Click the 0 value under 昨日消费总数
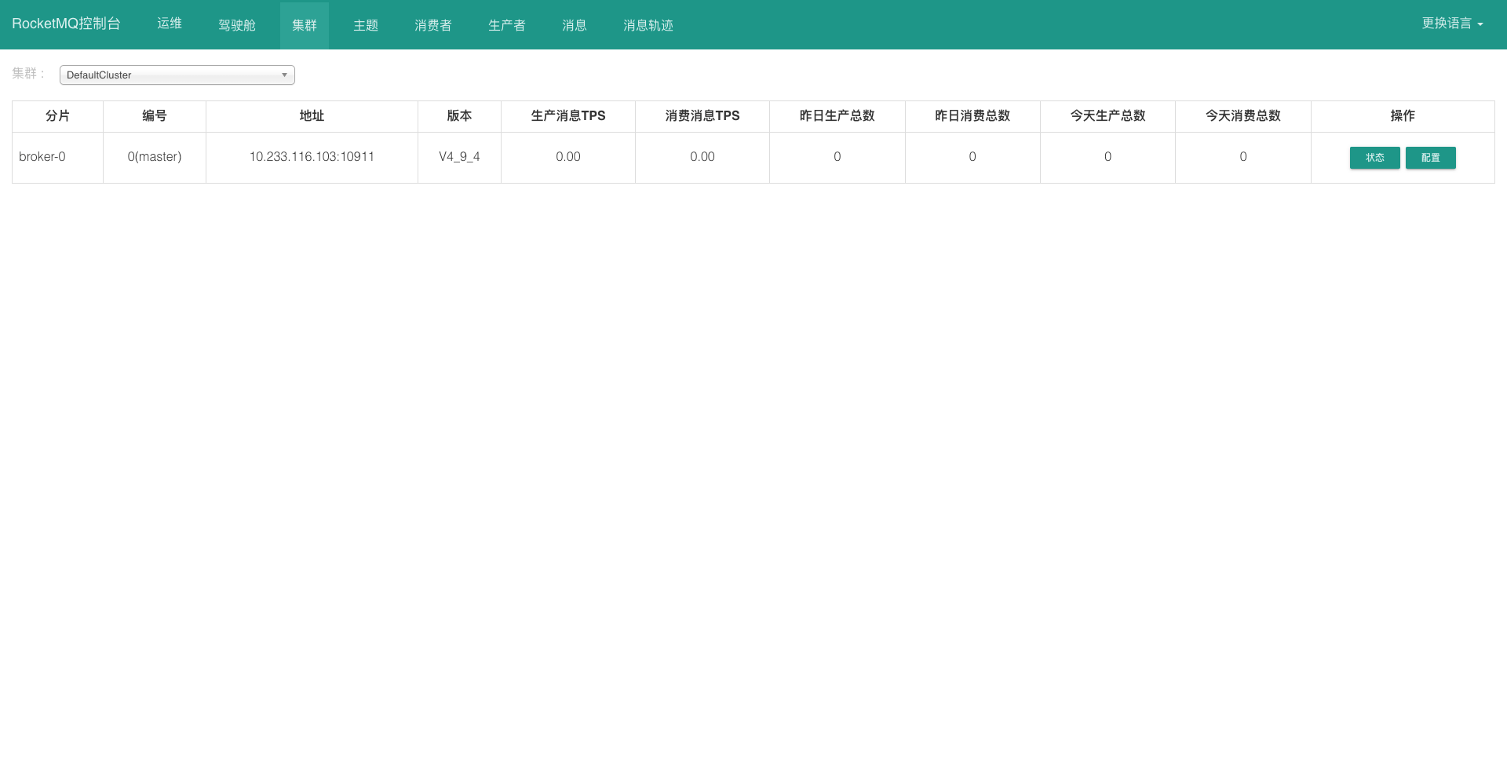This screenshot has height=766, width=1507. click(x=972, y=157)
